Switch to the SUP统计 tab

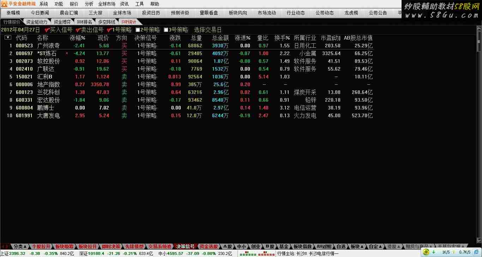point(129,22)
